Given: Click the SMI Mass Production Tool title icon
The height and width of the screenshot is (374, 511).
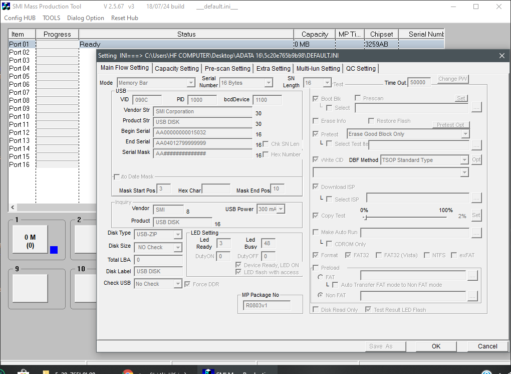Looking at the screenshot, I should 6,6.
